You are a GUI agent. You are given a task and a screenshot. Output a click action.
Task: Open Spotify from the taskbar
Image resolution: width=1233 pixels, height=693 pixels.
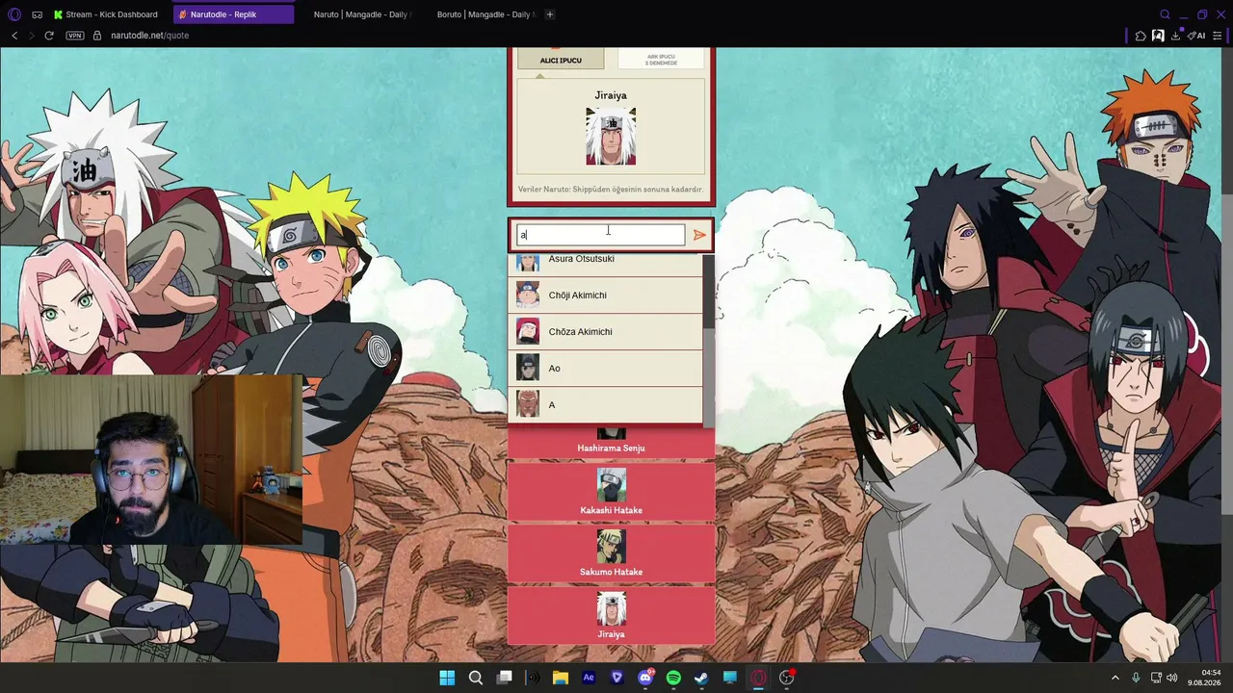[x=673, y=678]
